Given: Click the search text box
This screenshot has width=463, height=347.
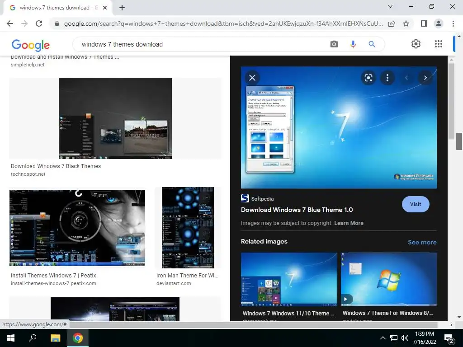Looking at the screenshot, I should click(x=201, y=44).
